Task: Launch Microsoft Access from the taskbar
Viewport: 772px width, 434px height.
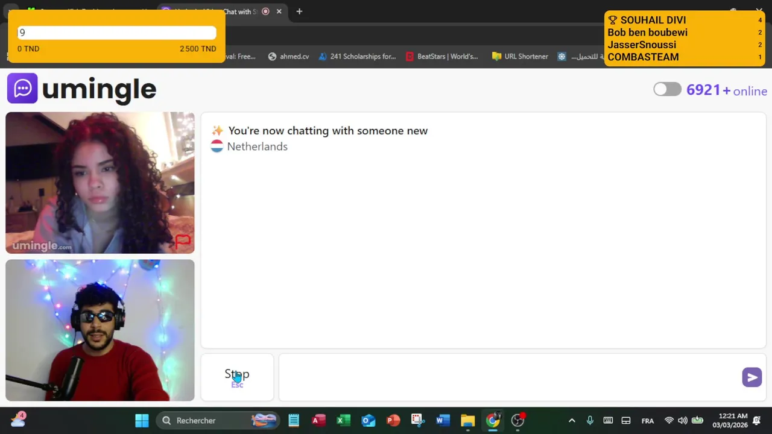Action: point(318,420)
